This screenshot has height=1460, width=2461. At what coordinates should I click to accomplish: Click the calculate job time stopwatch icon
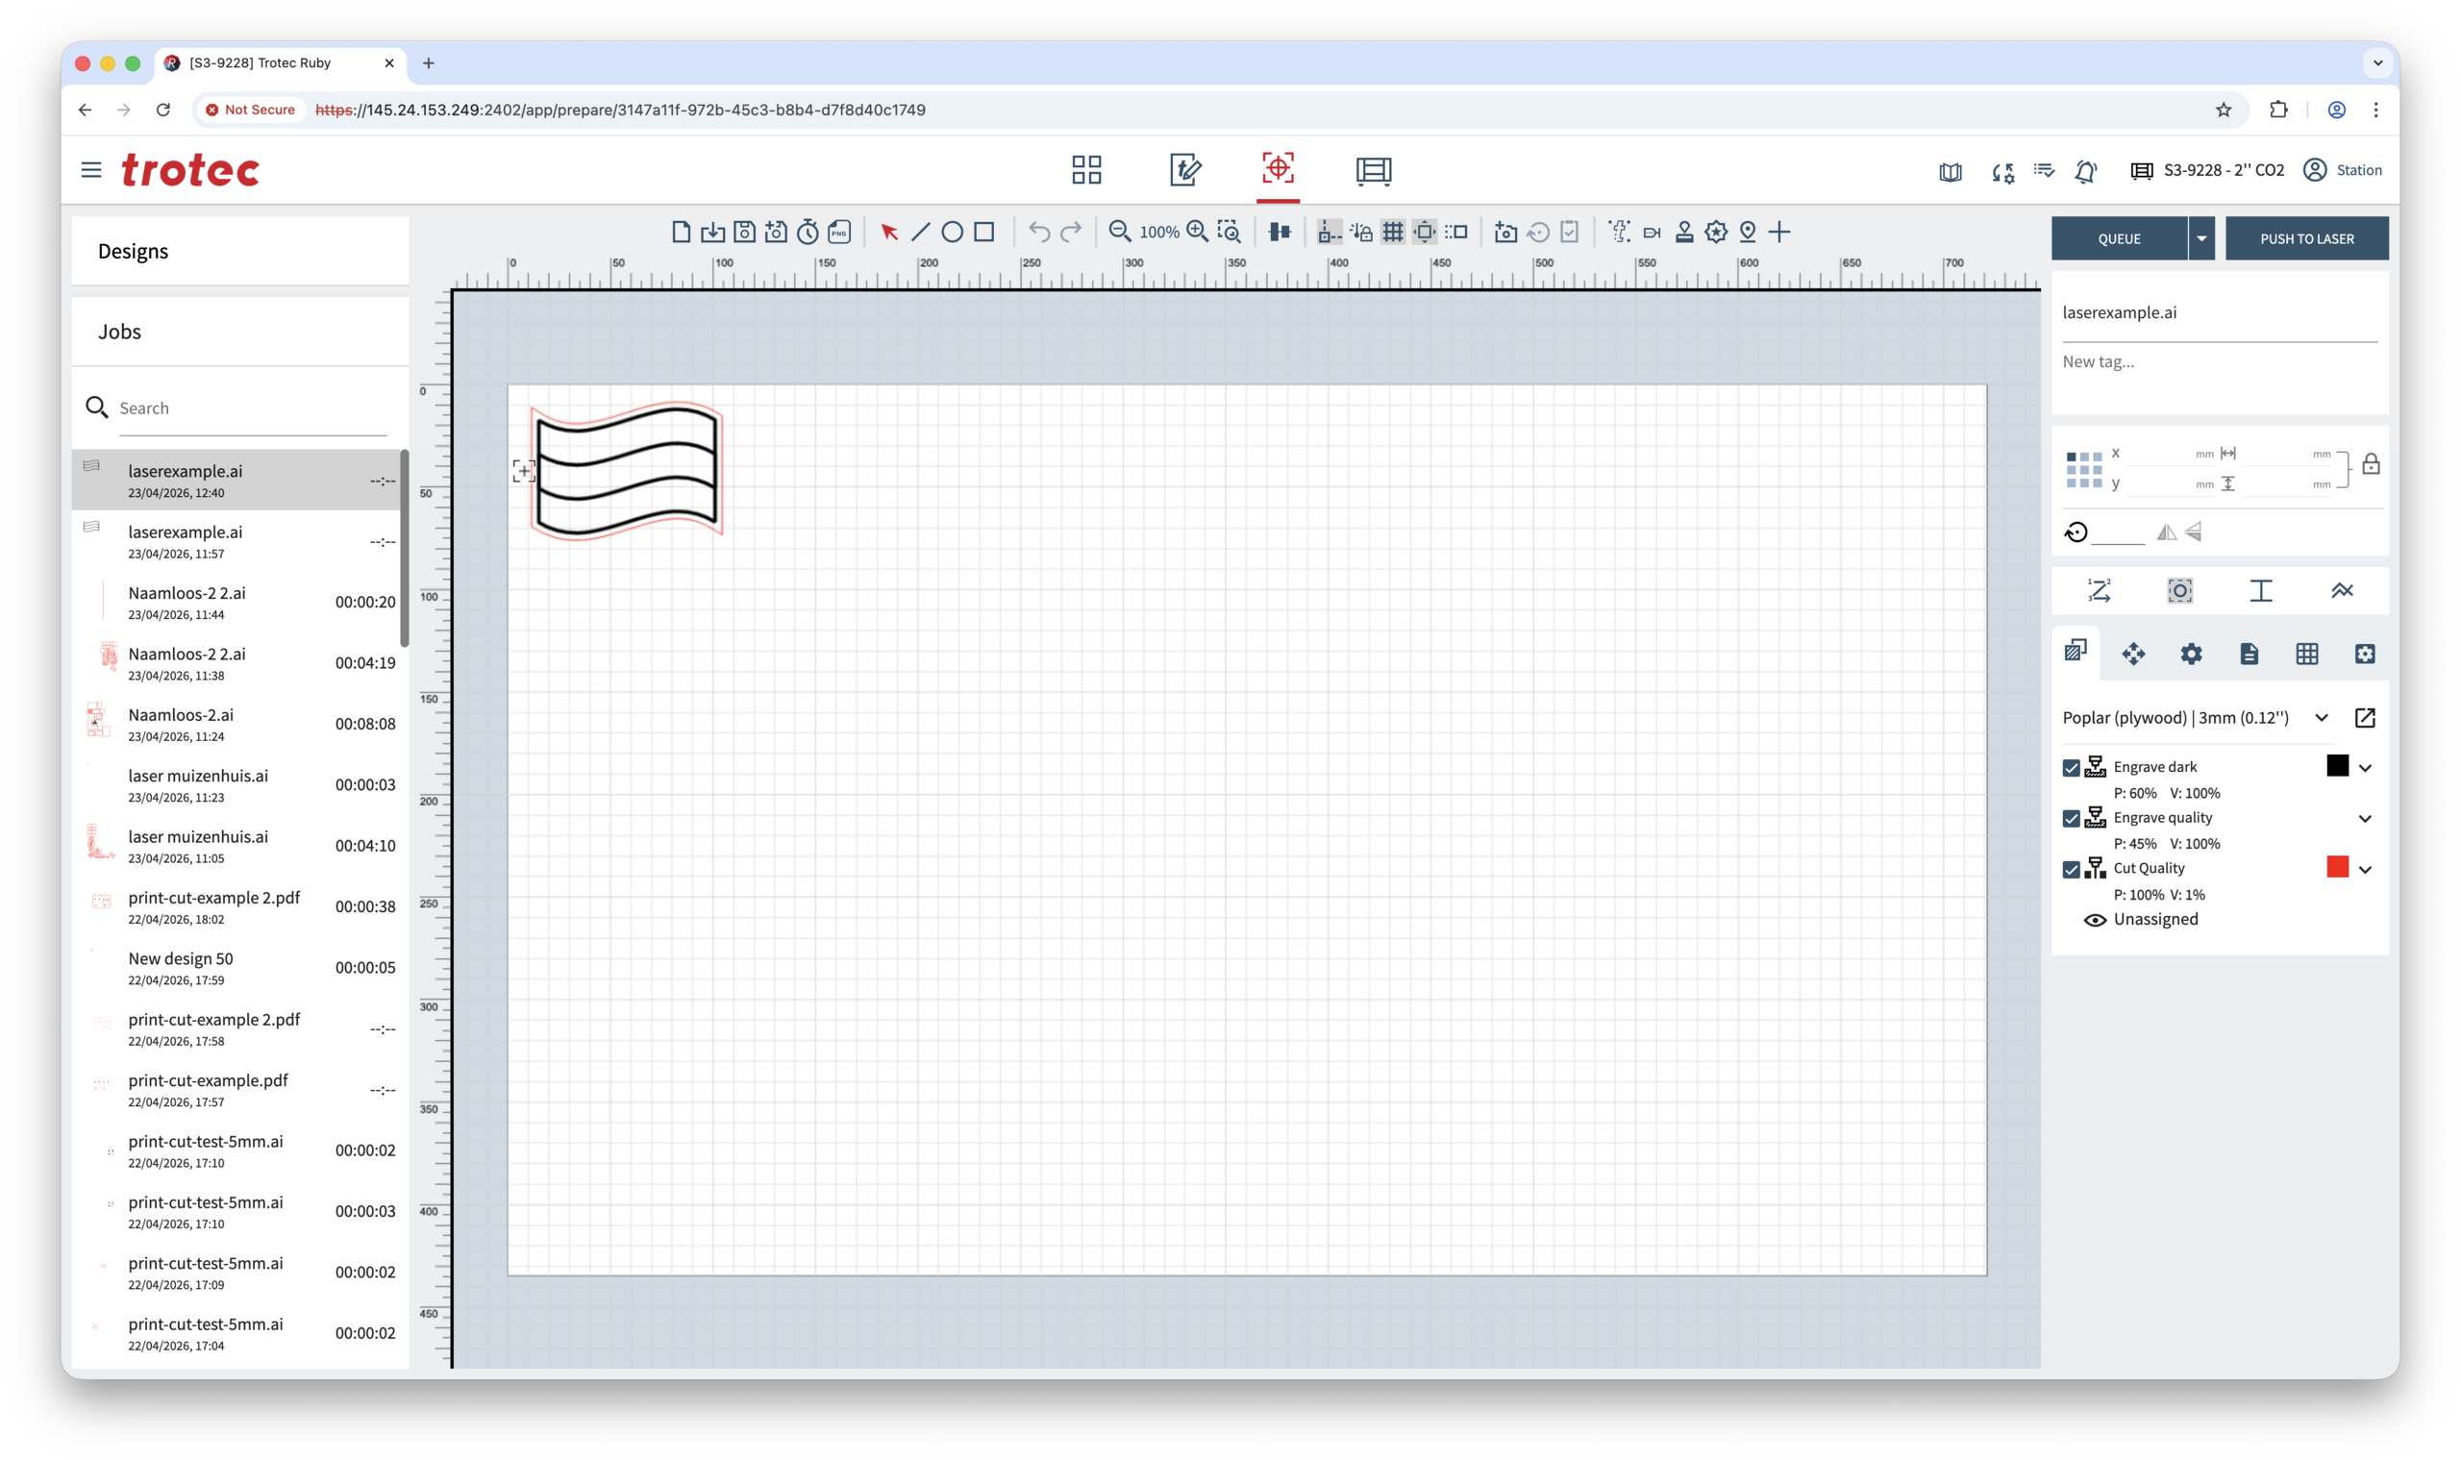coord(808,233)
